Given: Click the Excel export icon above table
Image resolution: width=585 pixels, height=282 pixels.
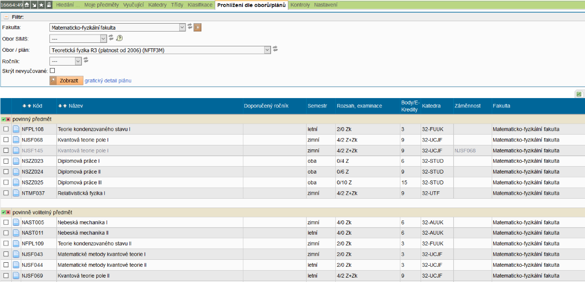Looking at the screenshot, I should tap(578, 94).
